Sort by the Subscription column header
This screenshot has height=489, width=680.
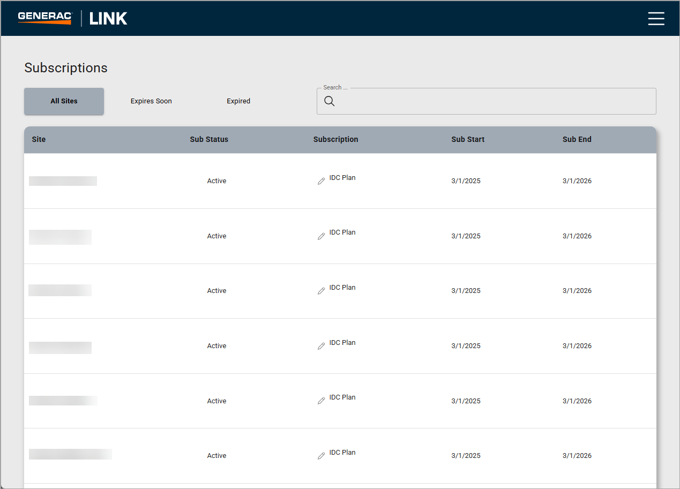pyautogui.click(x=335, y=139)
